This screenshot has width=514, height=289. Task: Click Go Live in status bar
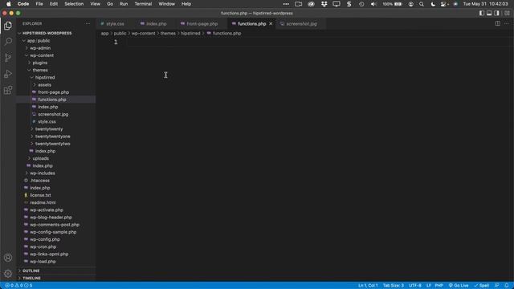coord(459,286)
